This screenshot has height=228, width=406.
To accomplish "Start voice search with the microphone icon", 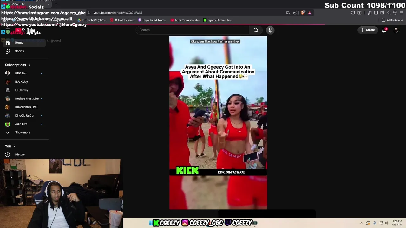I will click(x=270, y=30).
